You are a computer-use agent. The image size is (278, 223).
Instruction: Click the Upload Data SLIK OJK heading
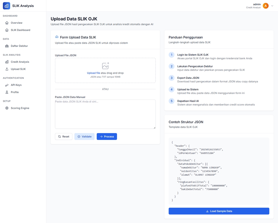[x=74, y=19]
